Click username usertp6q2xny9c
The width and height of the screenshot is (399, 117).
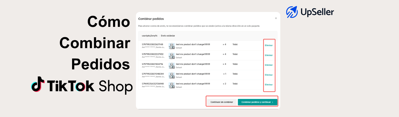click(x=149, y=36)
